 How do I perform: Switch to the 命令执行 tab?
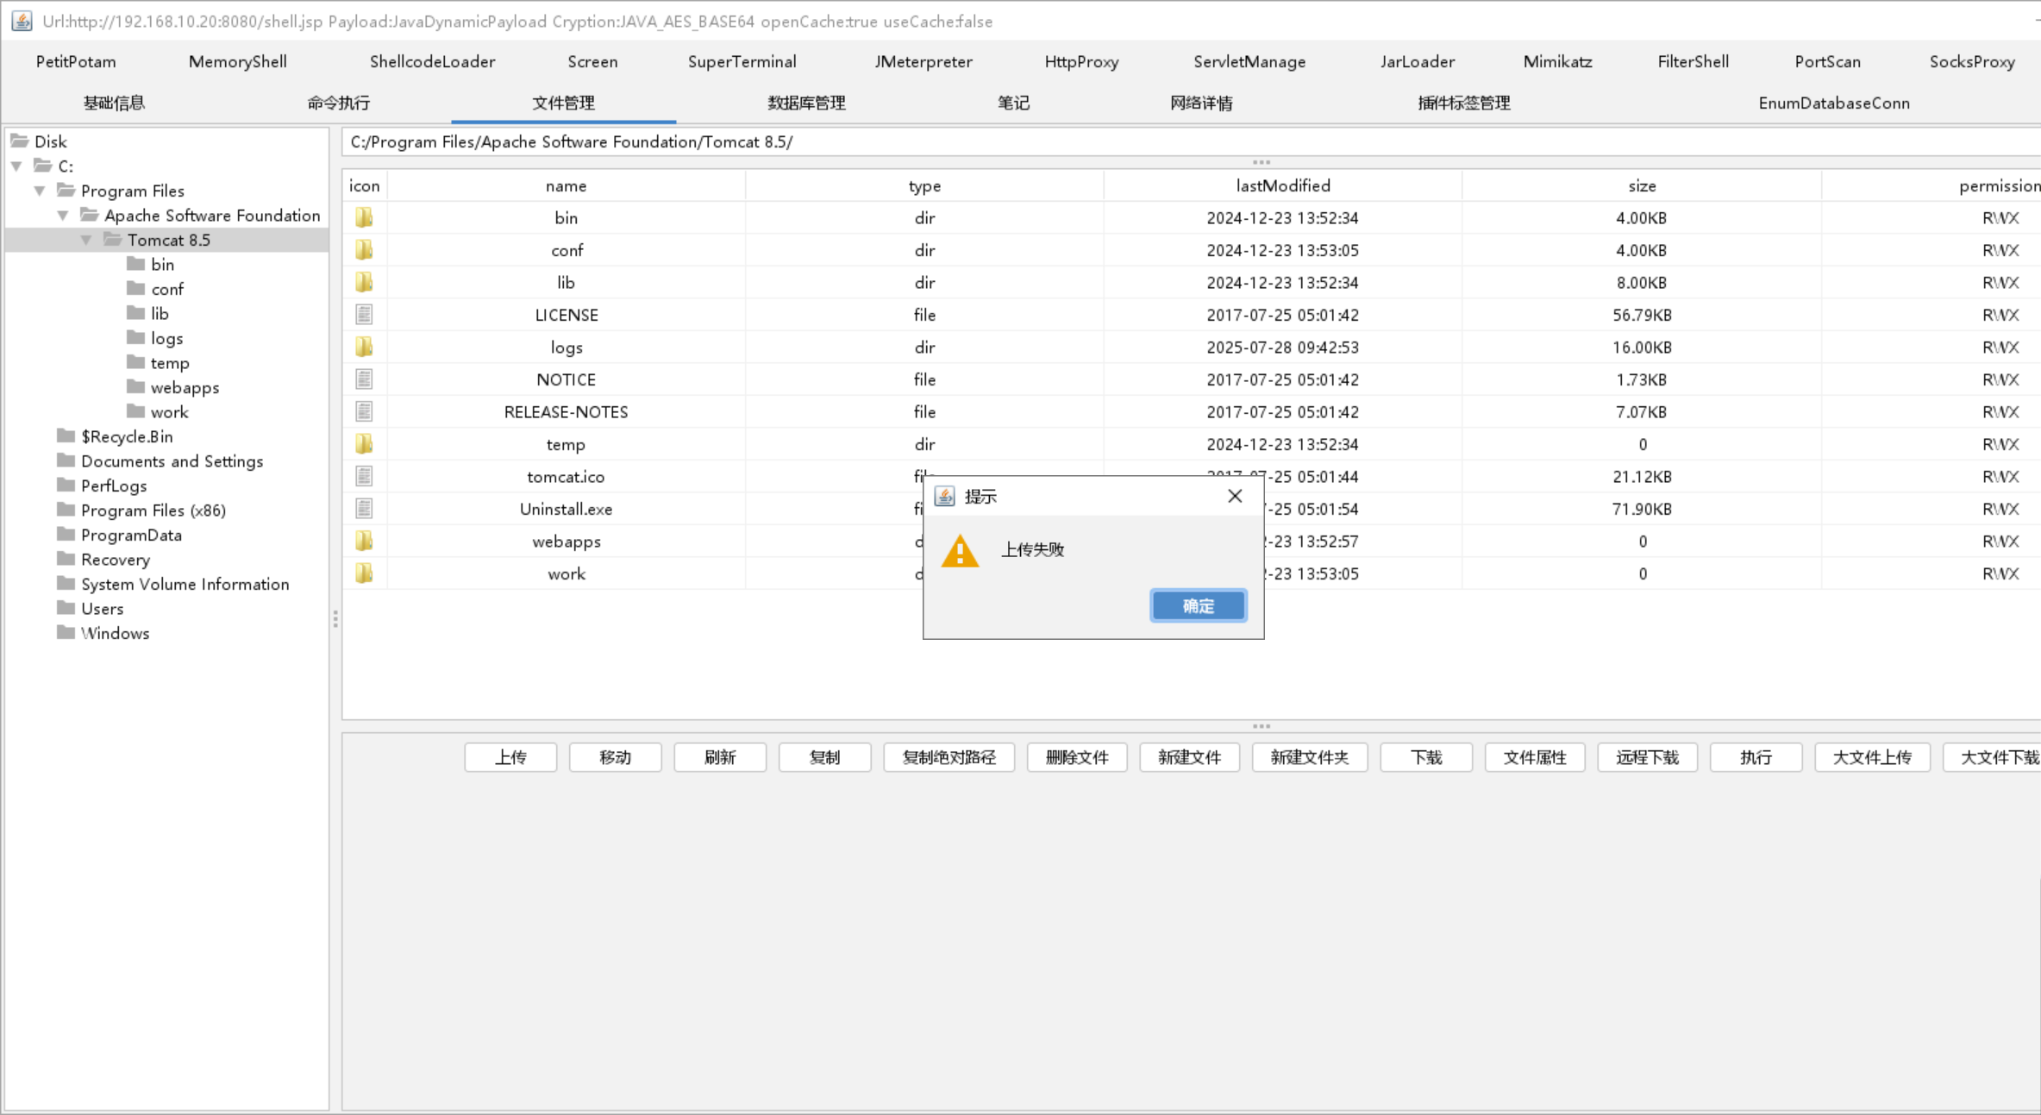click(x=338, y=103)
